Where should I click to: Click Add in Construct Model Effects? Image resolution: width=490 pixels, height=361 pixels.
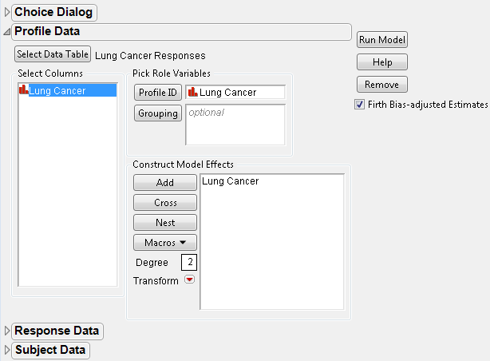pos(165,183)
